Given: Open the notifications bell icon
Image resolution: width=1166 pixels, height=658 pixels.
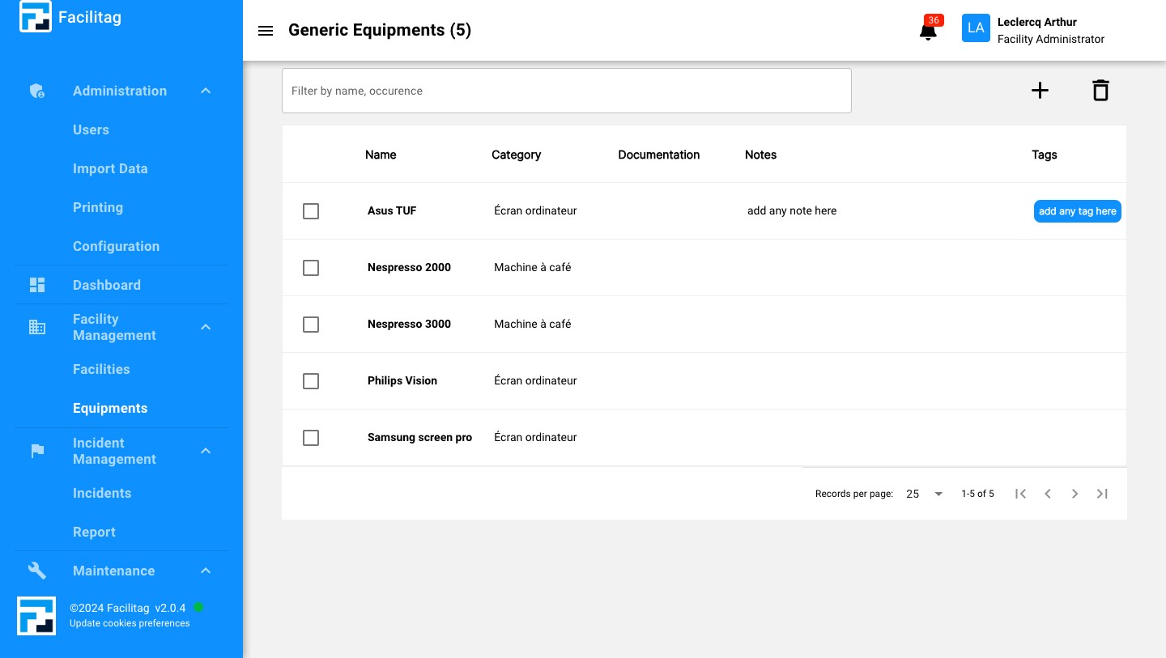Looking at the screenshot, I should pos(928,32).
